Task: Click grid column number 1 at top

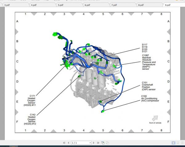Action: (x=25, y=14)
